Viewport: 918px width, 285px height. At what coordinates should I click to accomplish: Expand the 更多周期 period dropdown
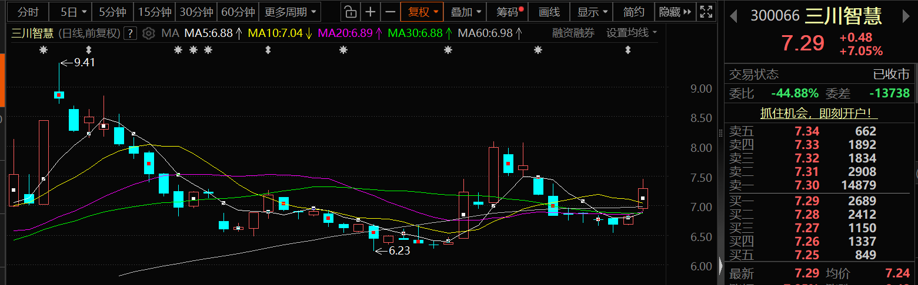coord(291,12)
